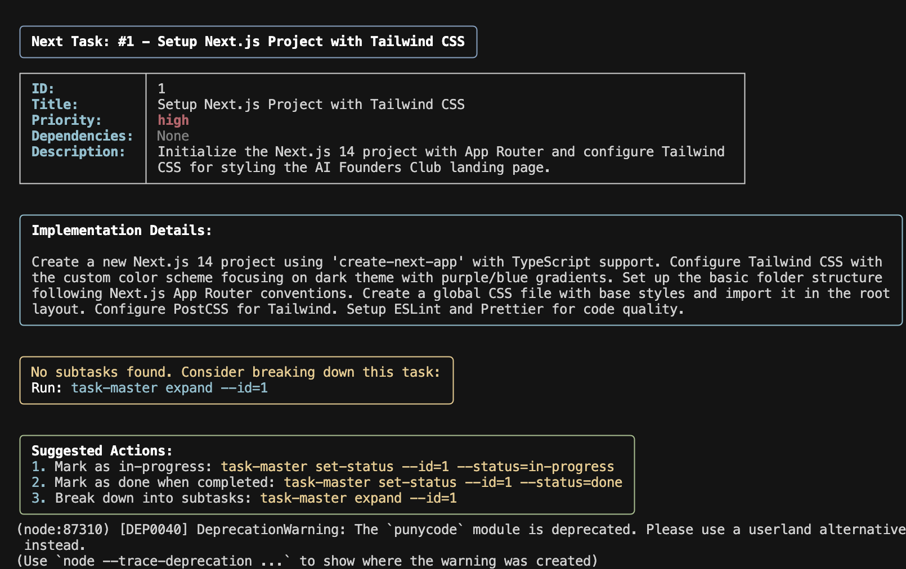Click the Implementation Details heading
Image resolution: width=906 pixels, height=569 pixels.
122,230
